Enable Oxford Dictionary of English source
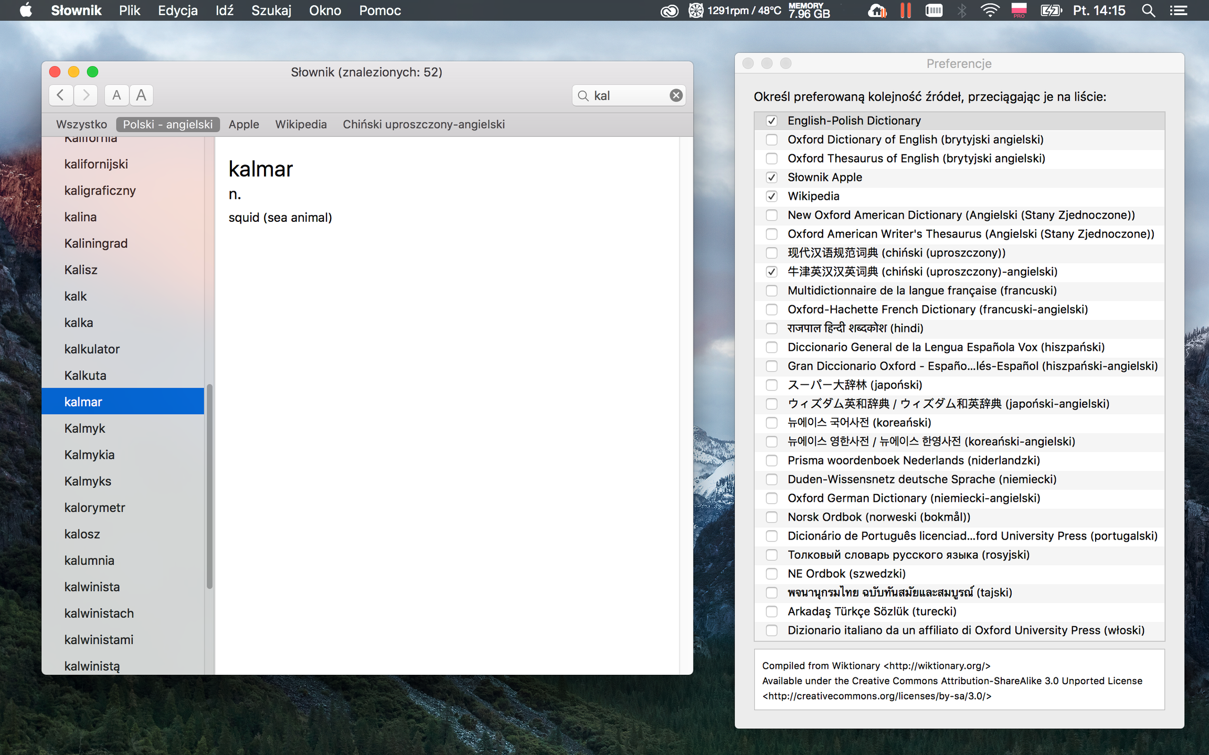Image resolution: width=1209 pixels, height=755 pixels. tap(771, 139)
